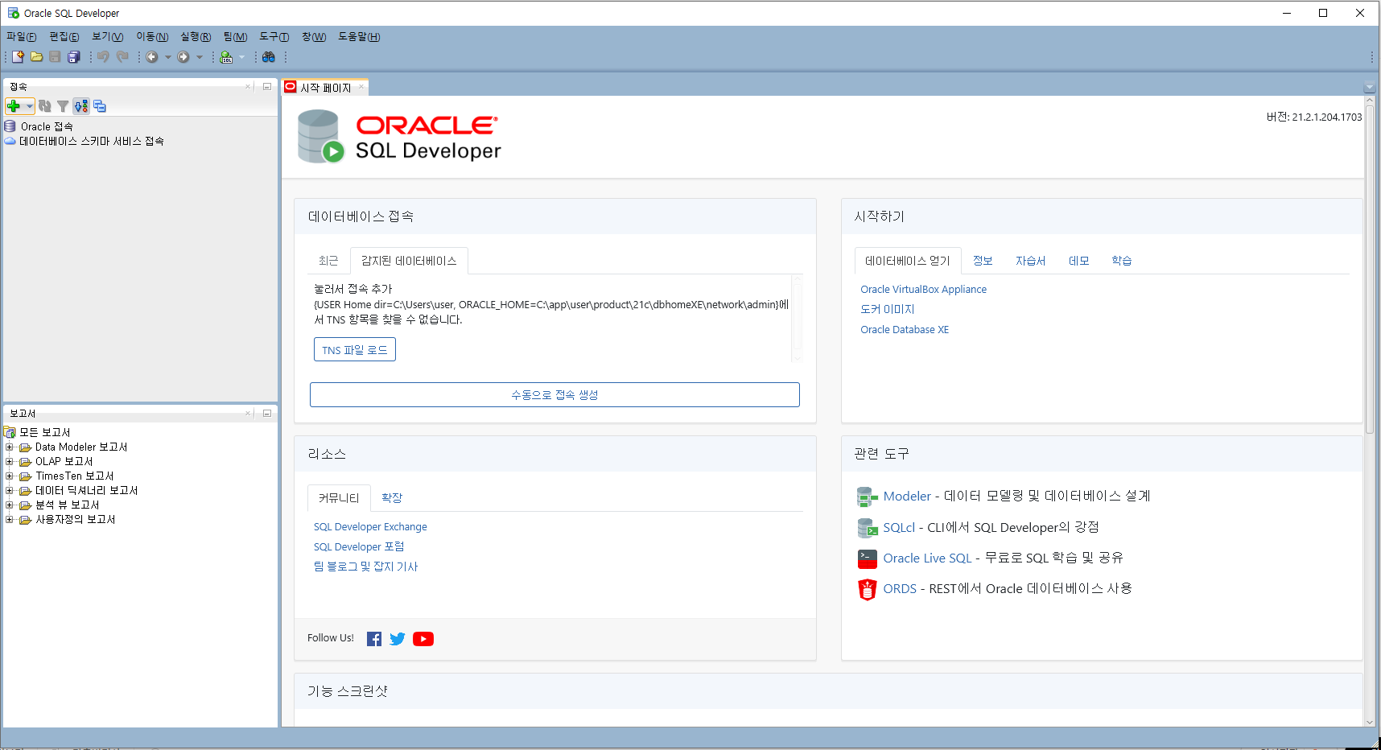Click the New file toolbar icon
This screenshot has height=750, width=1381.
click(x=18, y=57)
